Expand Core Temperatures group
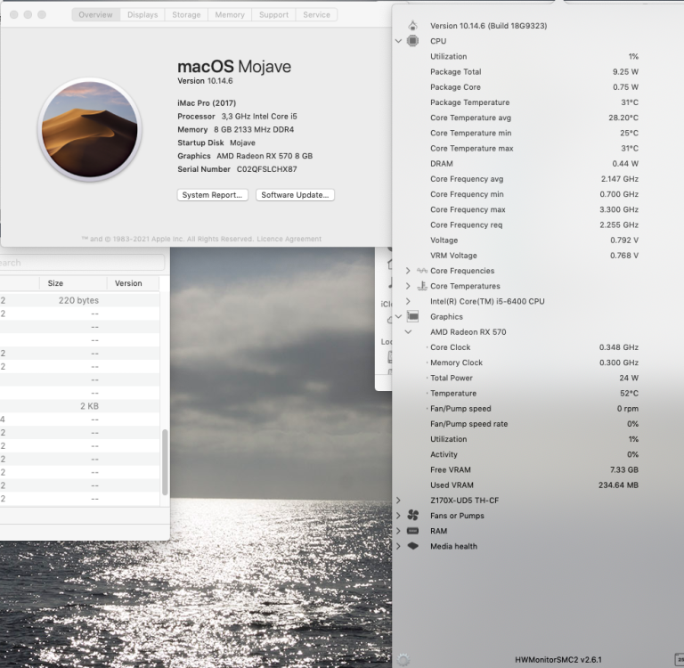The image size is (684, 668). [408, 286]
